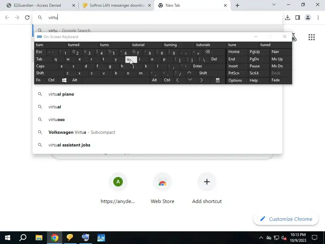Click the context menu key on On-Screen Keyboard
The width and height of the screenshot is (325, 244).
click(218, 80)
